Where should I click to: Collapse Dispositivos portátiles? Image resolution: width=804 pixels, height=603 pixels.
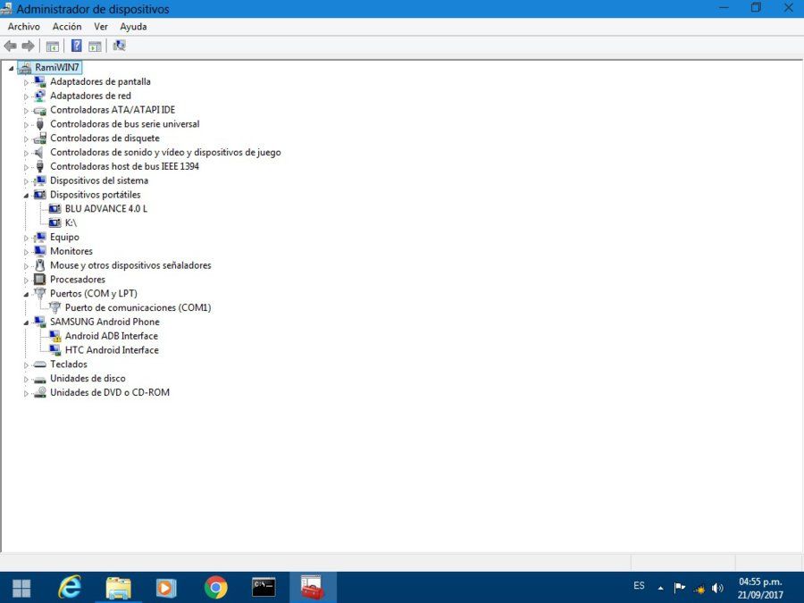click(x=26, y=196)
